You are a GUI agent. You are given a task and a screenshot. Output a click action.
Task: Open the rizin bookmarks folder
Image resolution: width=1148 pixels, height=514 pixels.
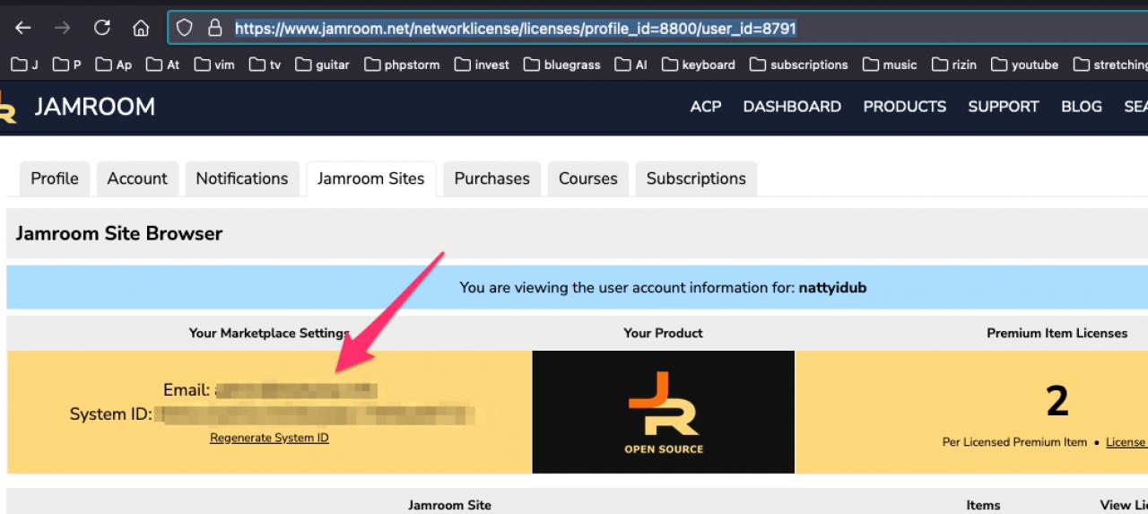point(955,65)
